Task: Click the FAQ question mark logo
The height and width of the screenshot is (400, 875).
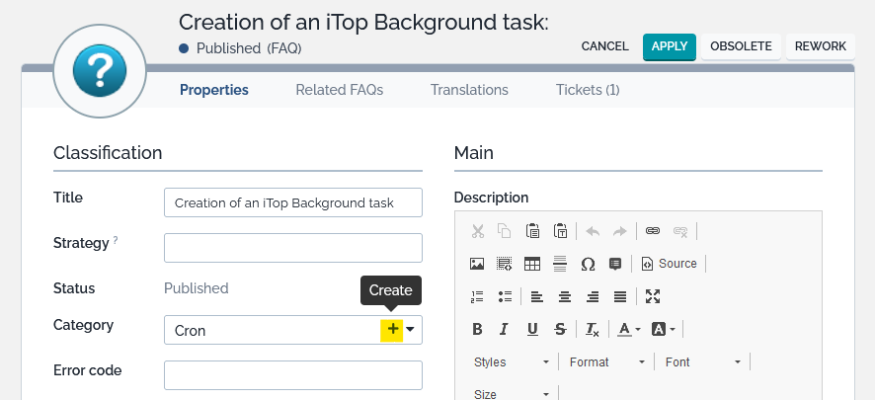Action: click(100, 71)
